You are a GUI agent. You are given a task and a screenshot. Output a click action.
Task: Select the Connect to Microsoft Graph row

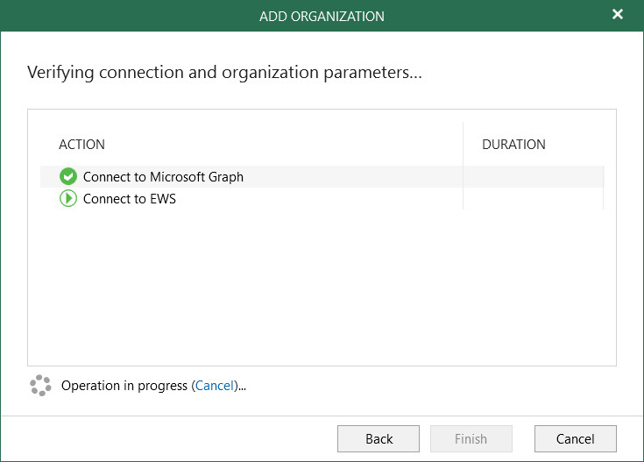(163, 177)
